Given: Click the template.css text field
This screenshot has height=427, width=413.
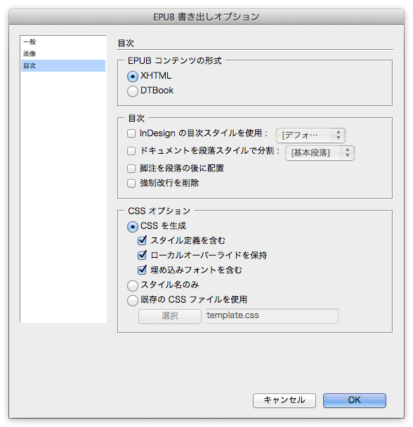Looking at the screenshot, I should point(272,315).
